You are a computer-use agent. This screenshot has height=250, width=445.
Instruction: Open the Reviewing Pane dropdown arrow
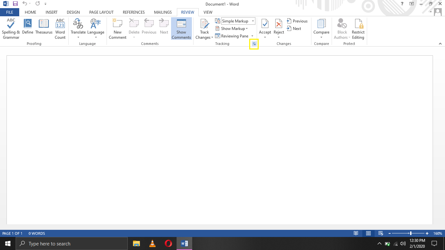click(x=252, y=36)
